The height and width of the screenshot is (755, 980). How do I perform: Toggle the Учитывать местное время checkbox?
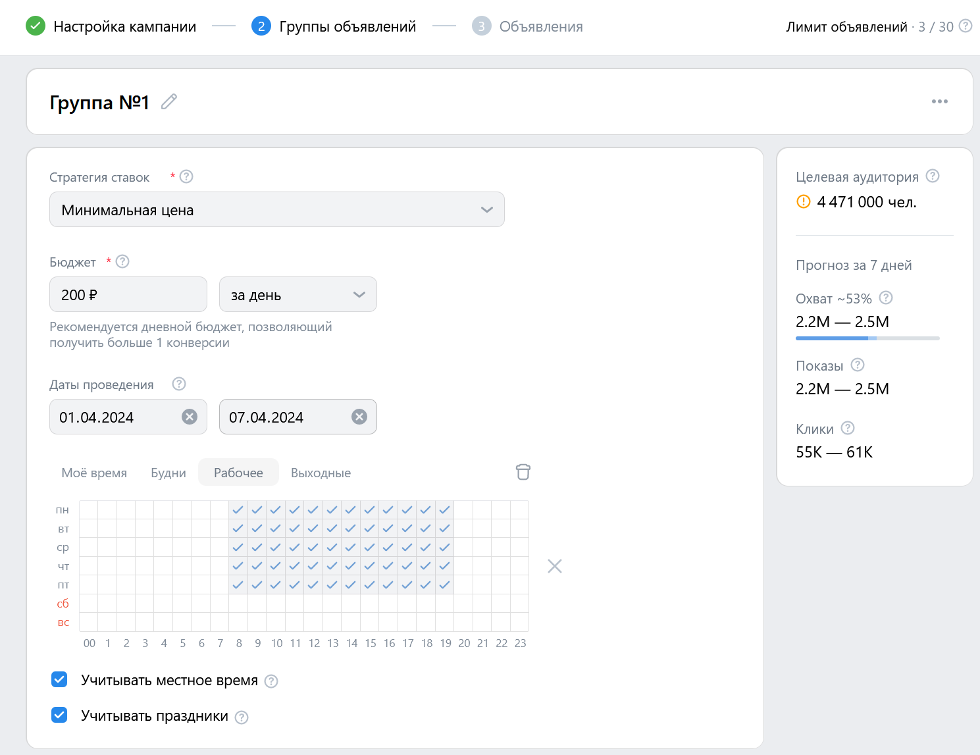pyautogui.click(x=59, y=679)
